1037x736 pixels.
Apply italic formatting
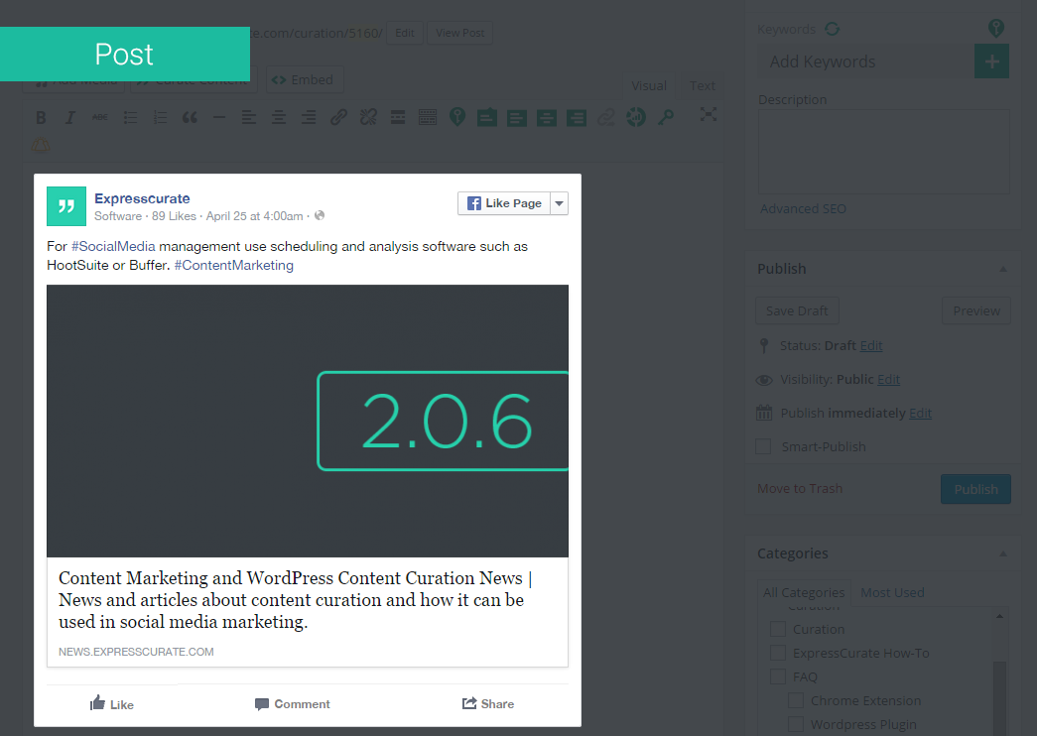(x=70, y=118)
